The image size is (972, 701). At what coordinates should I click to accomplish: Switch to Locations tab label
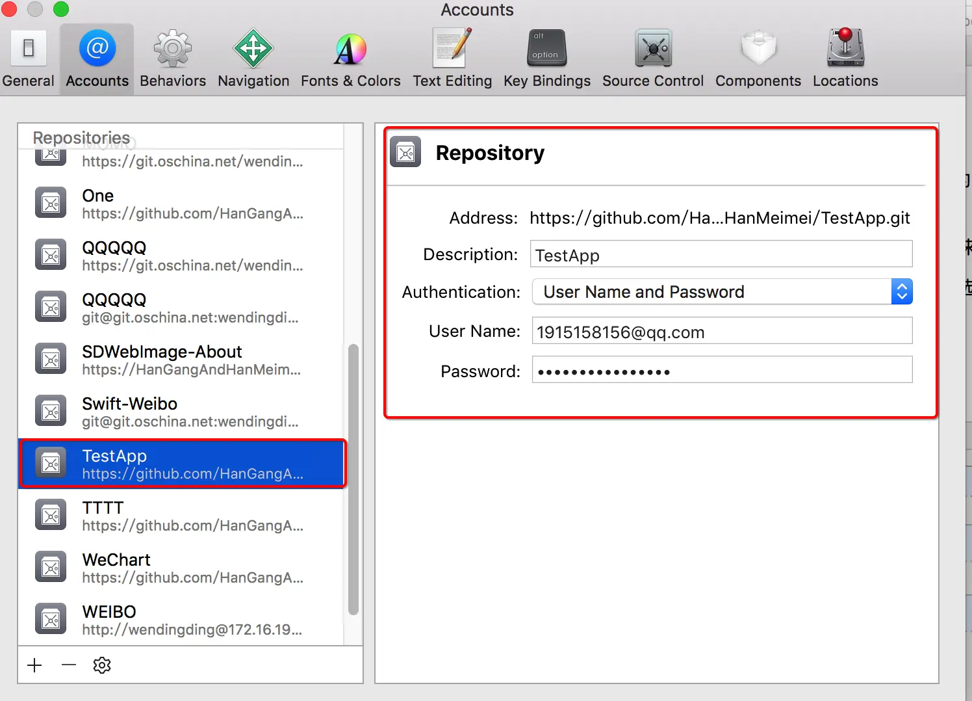click(845, 81)
